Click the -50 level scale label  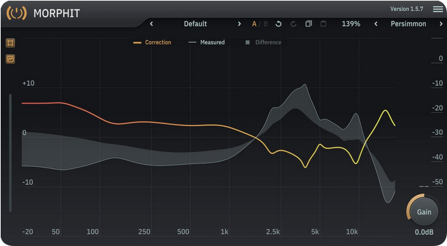coord(437,181)
